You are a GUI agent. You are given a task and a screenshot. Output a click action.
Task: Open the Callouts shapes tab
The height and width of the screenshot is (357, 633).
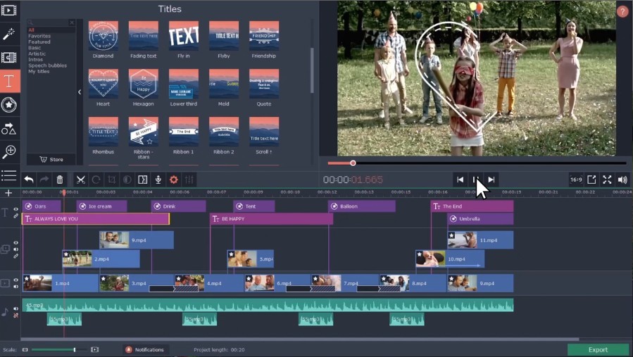pyautogui.click(x=9, y=129)
